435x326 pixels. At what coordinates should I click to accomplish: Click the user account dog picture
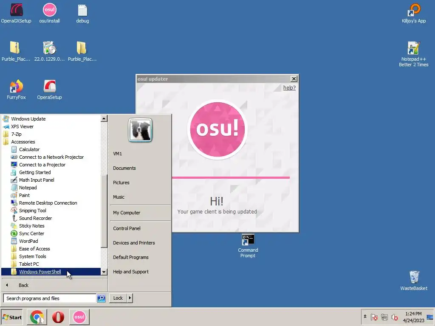pyautogui.click(x=140, y=130)
